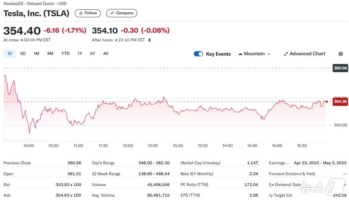349x200 pixels.
Task: Choose the 6M chart range
Action: (50, 53)
